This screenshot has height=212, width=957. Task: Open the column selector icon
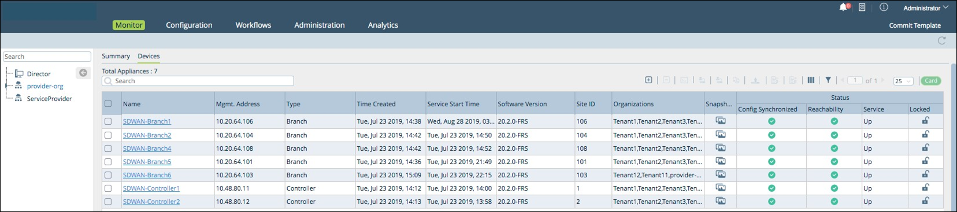pyautogui.click(x=811, y=80)
